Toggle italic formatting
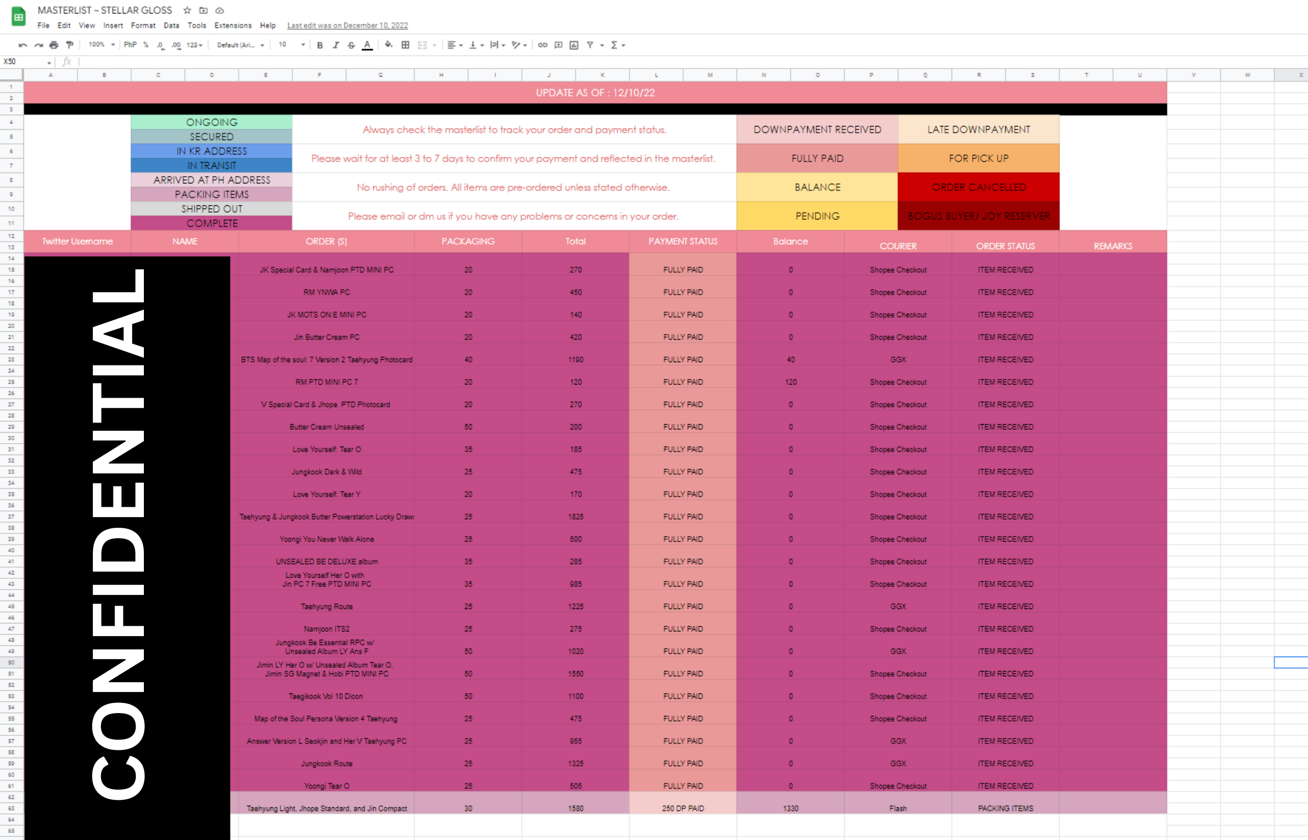Image resolution: width=1308 pixels, height=840 pixels. coord(336,45)
